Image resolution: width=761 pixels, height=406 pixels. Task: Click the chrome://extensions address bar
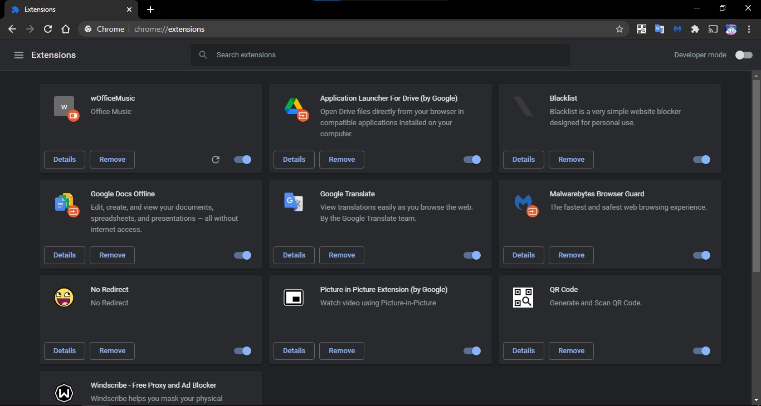click(354, 29)
